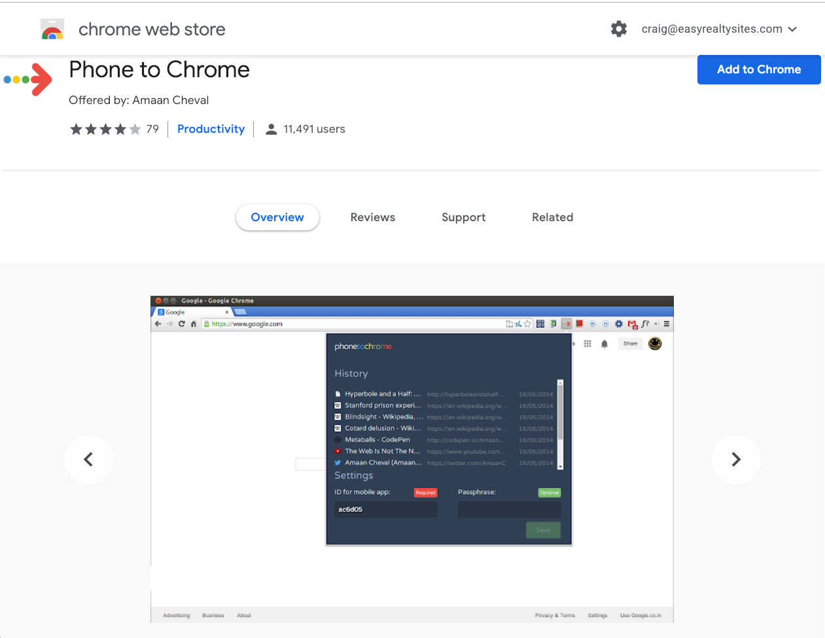This screenshot has width=825, height=638.
Task: Open the Google apps grid icon
Action: [x=588, y=343]
